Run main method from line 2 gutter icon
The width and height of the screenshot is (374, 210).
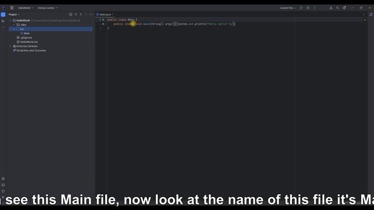coord(103,24)
